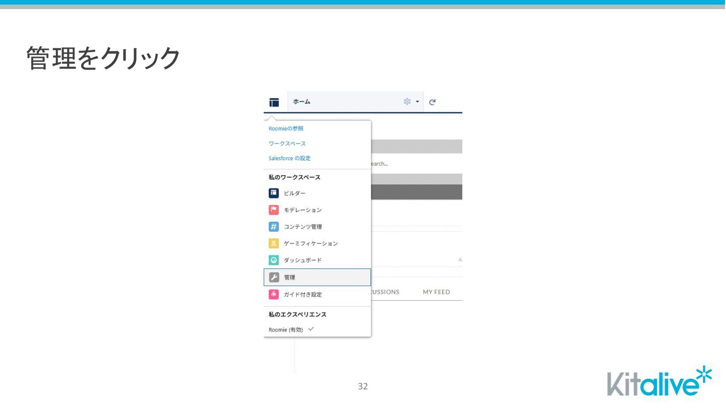The width and height of the screenshot is (726, 408).
Task: Open the Roomieの参照 link
Action: 286,128
